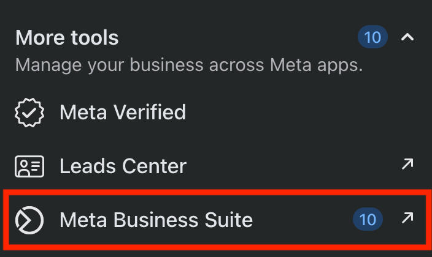Click the Meta Business Suite text label
The width and height of the screenshot is (432, 257).
[156, 220]
